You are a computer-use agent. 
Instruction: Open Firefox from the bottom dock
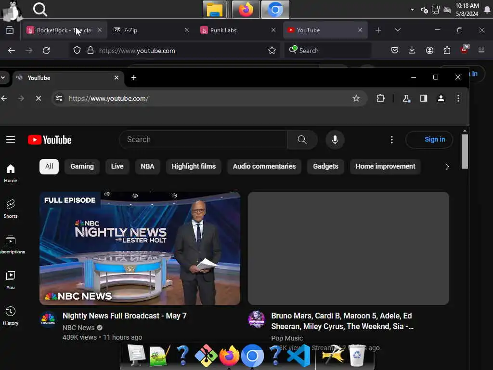pyautogui.click(x=229, y=356)
